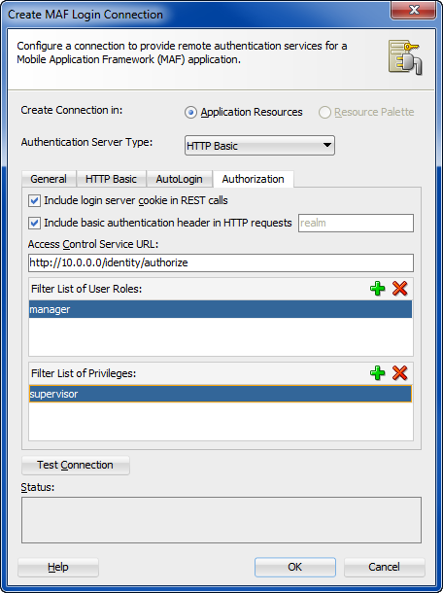Add a role to User Roles filter list
Viewport: 443px width, 593px height.
(377, 289)
